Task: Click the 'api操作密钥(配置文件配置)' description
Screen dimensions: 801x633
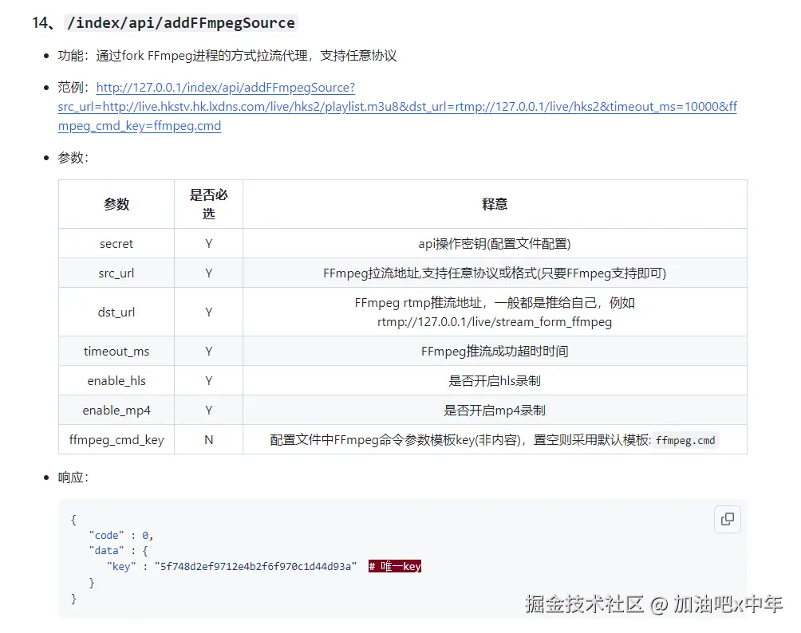Action: pos(495,243)
